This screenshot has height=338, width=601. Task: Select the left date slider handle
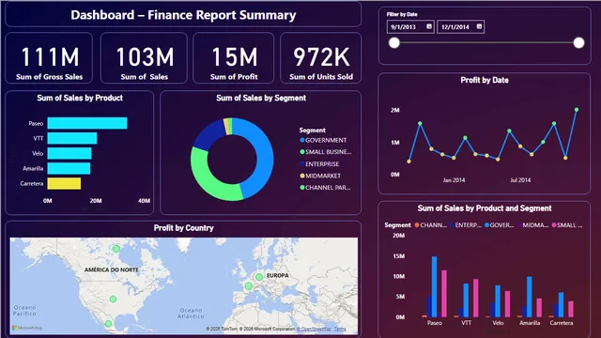[394, 42]
